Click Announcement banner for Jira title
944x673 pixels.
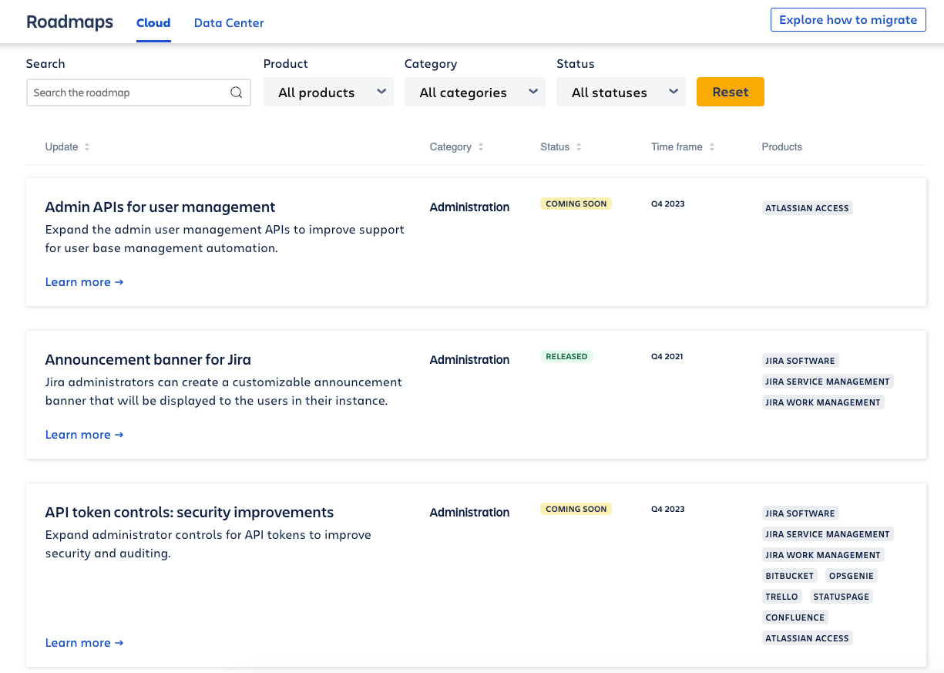click(148, 360)
